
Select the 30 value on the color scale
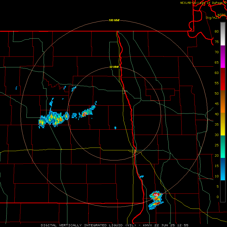coord(217,135)
